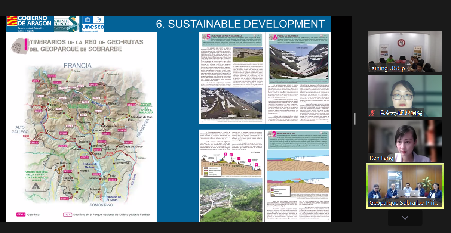Select the Ren Fang participant video
The image size is (451, 233).
click(405, 141)
